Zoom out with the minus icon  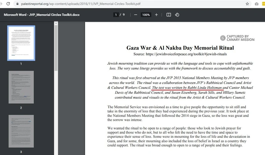pos(135,15)
